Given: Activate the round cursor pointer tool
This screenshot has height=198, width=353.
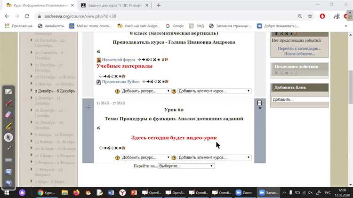Looking at the screenshot, I should pyautogui.click(x=8, y=137).
